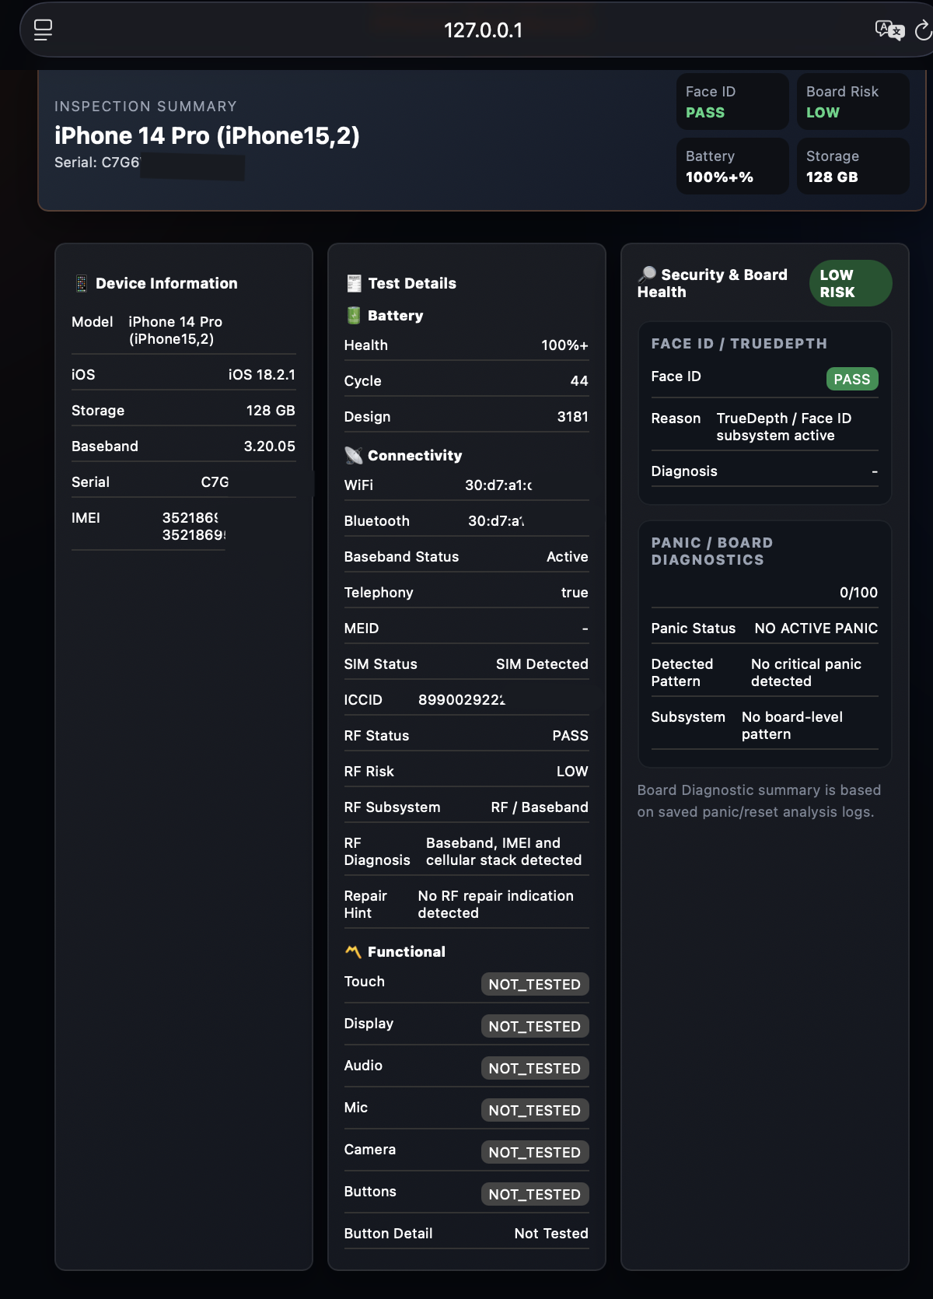Open the browser tab overview icon
Image resolution: width=933 pixels, height=1299 pixels.
(44, 30)
